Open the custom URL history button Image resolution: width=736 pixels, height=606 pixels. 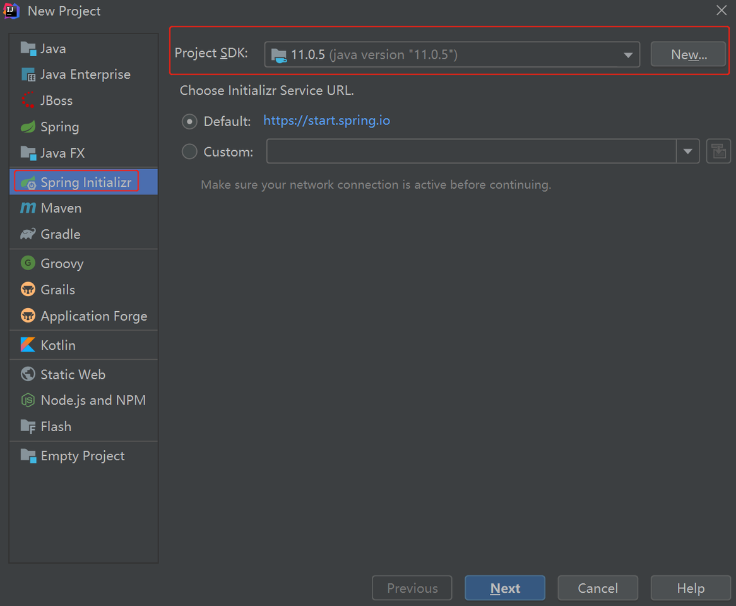coord(718,151)
